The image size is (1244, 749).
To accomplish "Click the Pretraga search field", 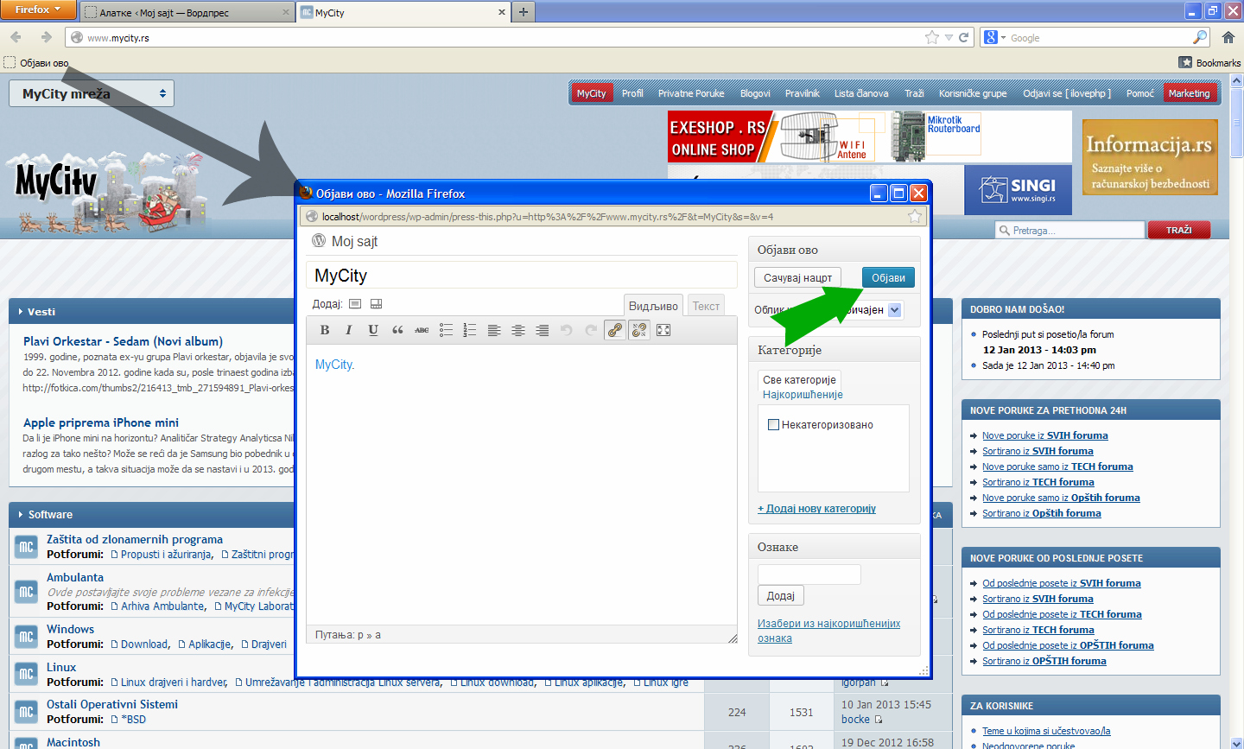I will click(1069, 230).
